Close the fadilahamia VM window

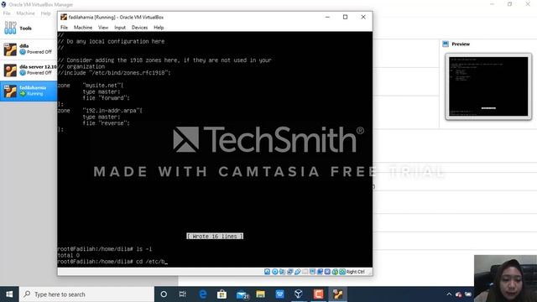click(363, 17)
